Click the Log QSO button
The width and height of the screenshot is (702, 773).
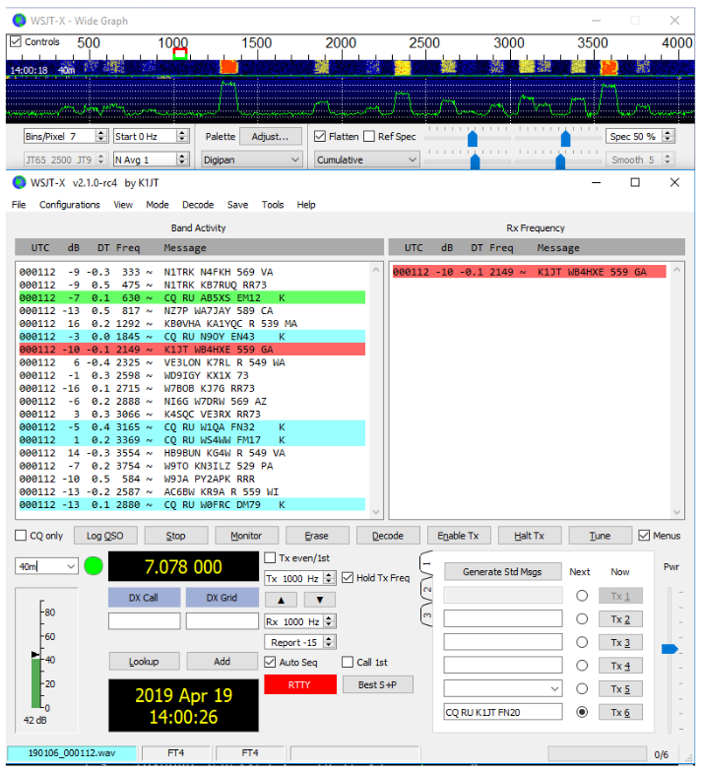pyautogui.click(x=105, y=536)
